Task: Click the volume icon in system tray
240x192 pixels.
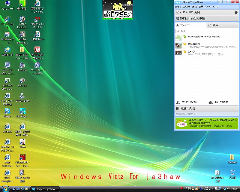Action: pos(228,189)
